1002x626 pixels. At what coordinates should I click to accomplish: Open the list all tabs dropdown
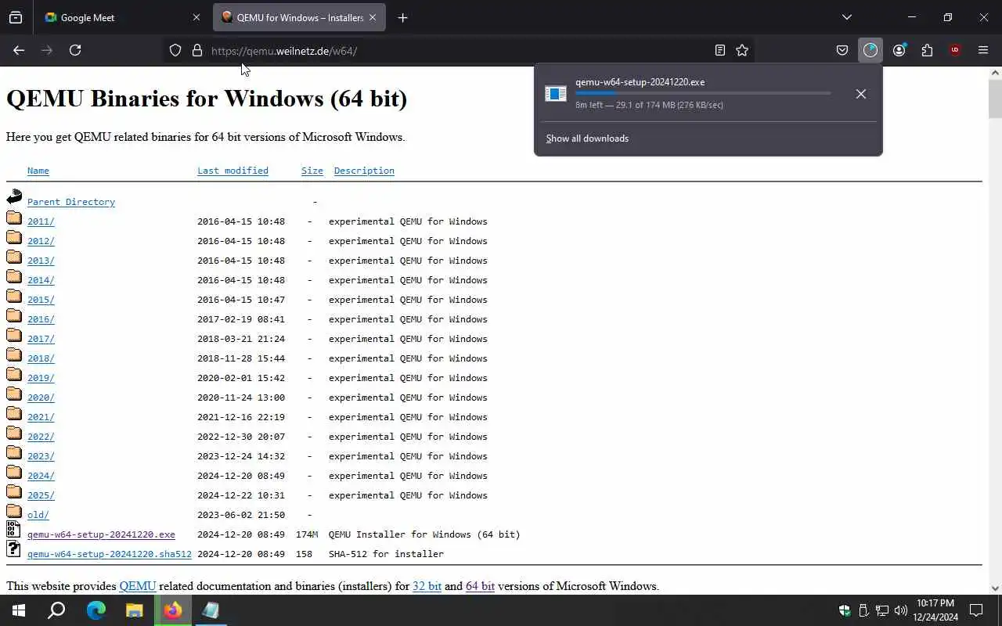coord(847,17)
